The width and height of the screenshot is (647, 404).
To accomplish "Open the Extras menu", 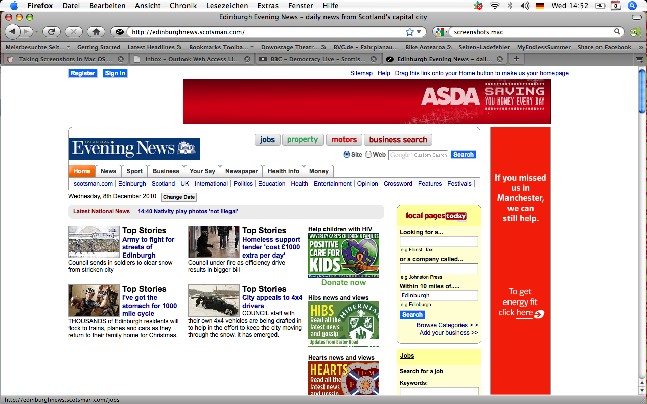I will pyautogui.click(x=268, y=6).
